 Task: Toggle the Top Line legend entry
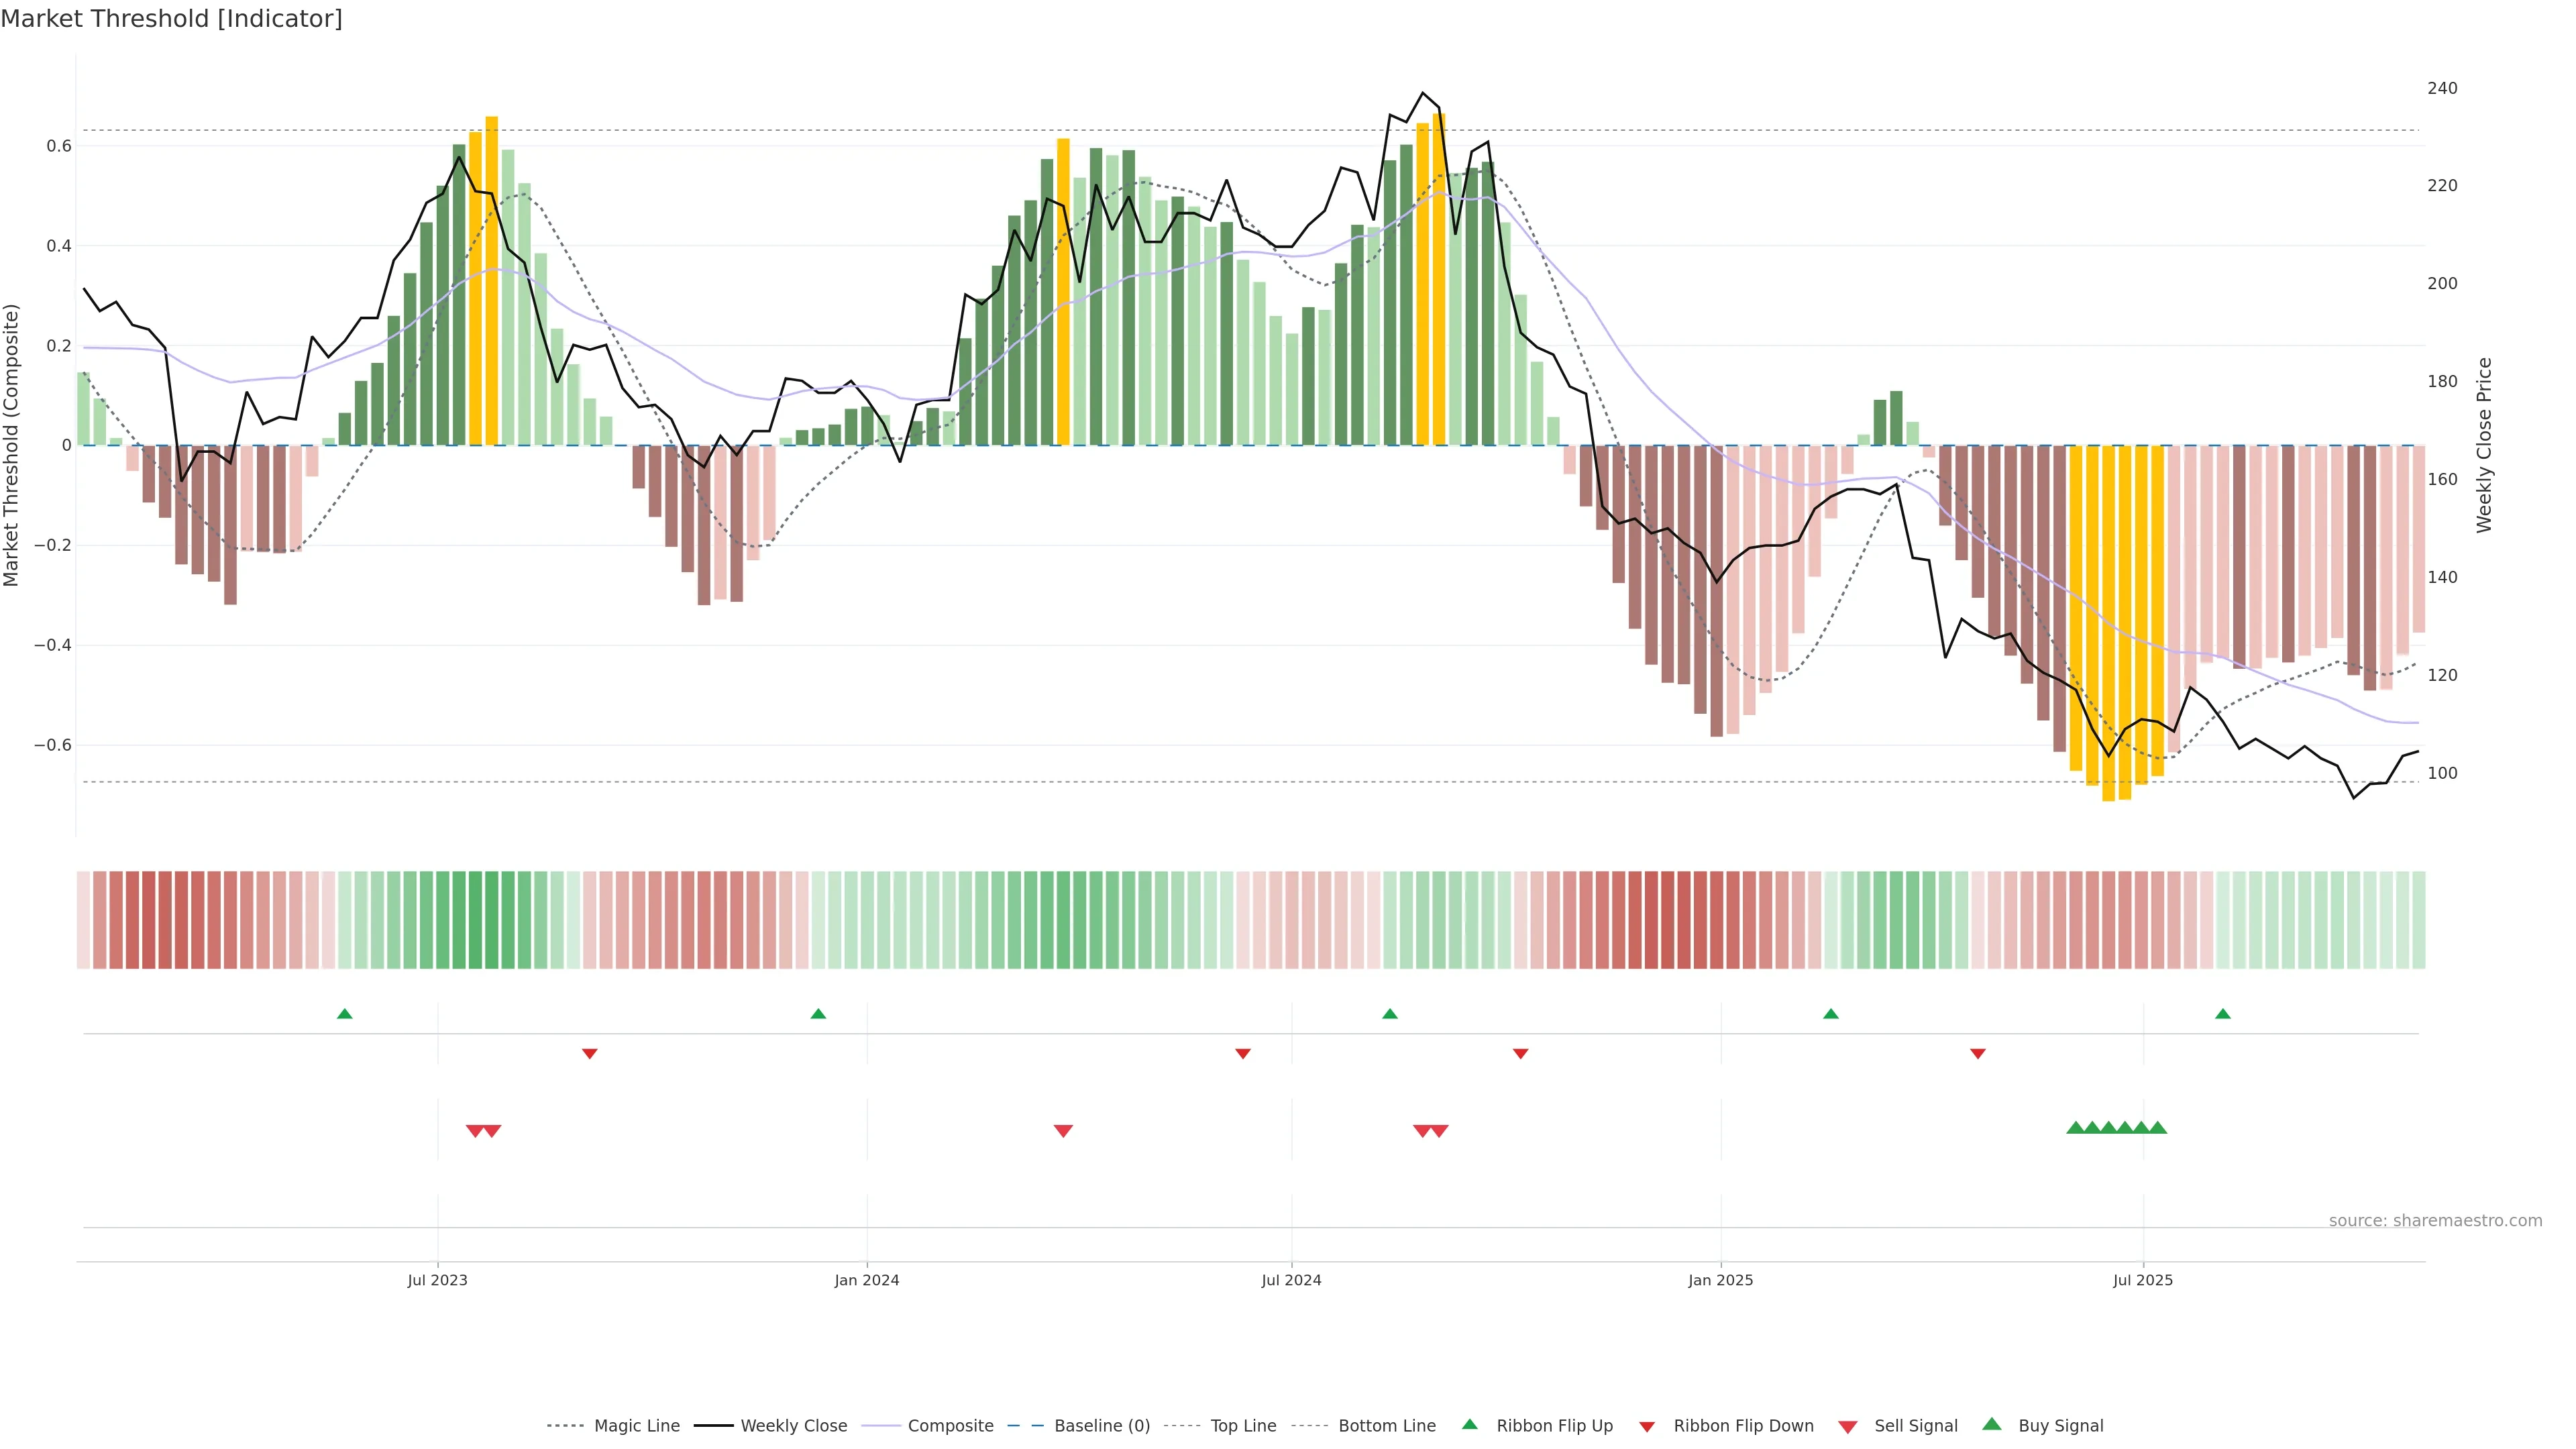click(x=1243, y=1426)
